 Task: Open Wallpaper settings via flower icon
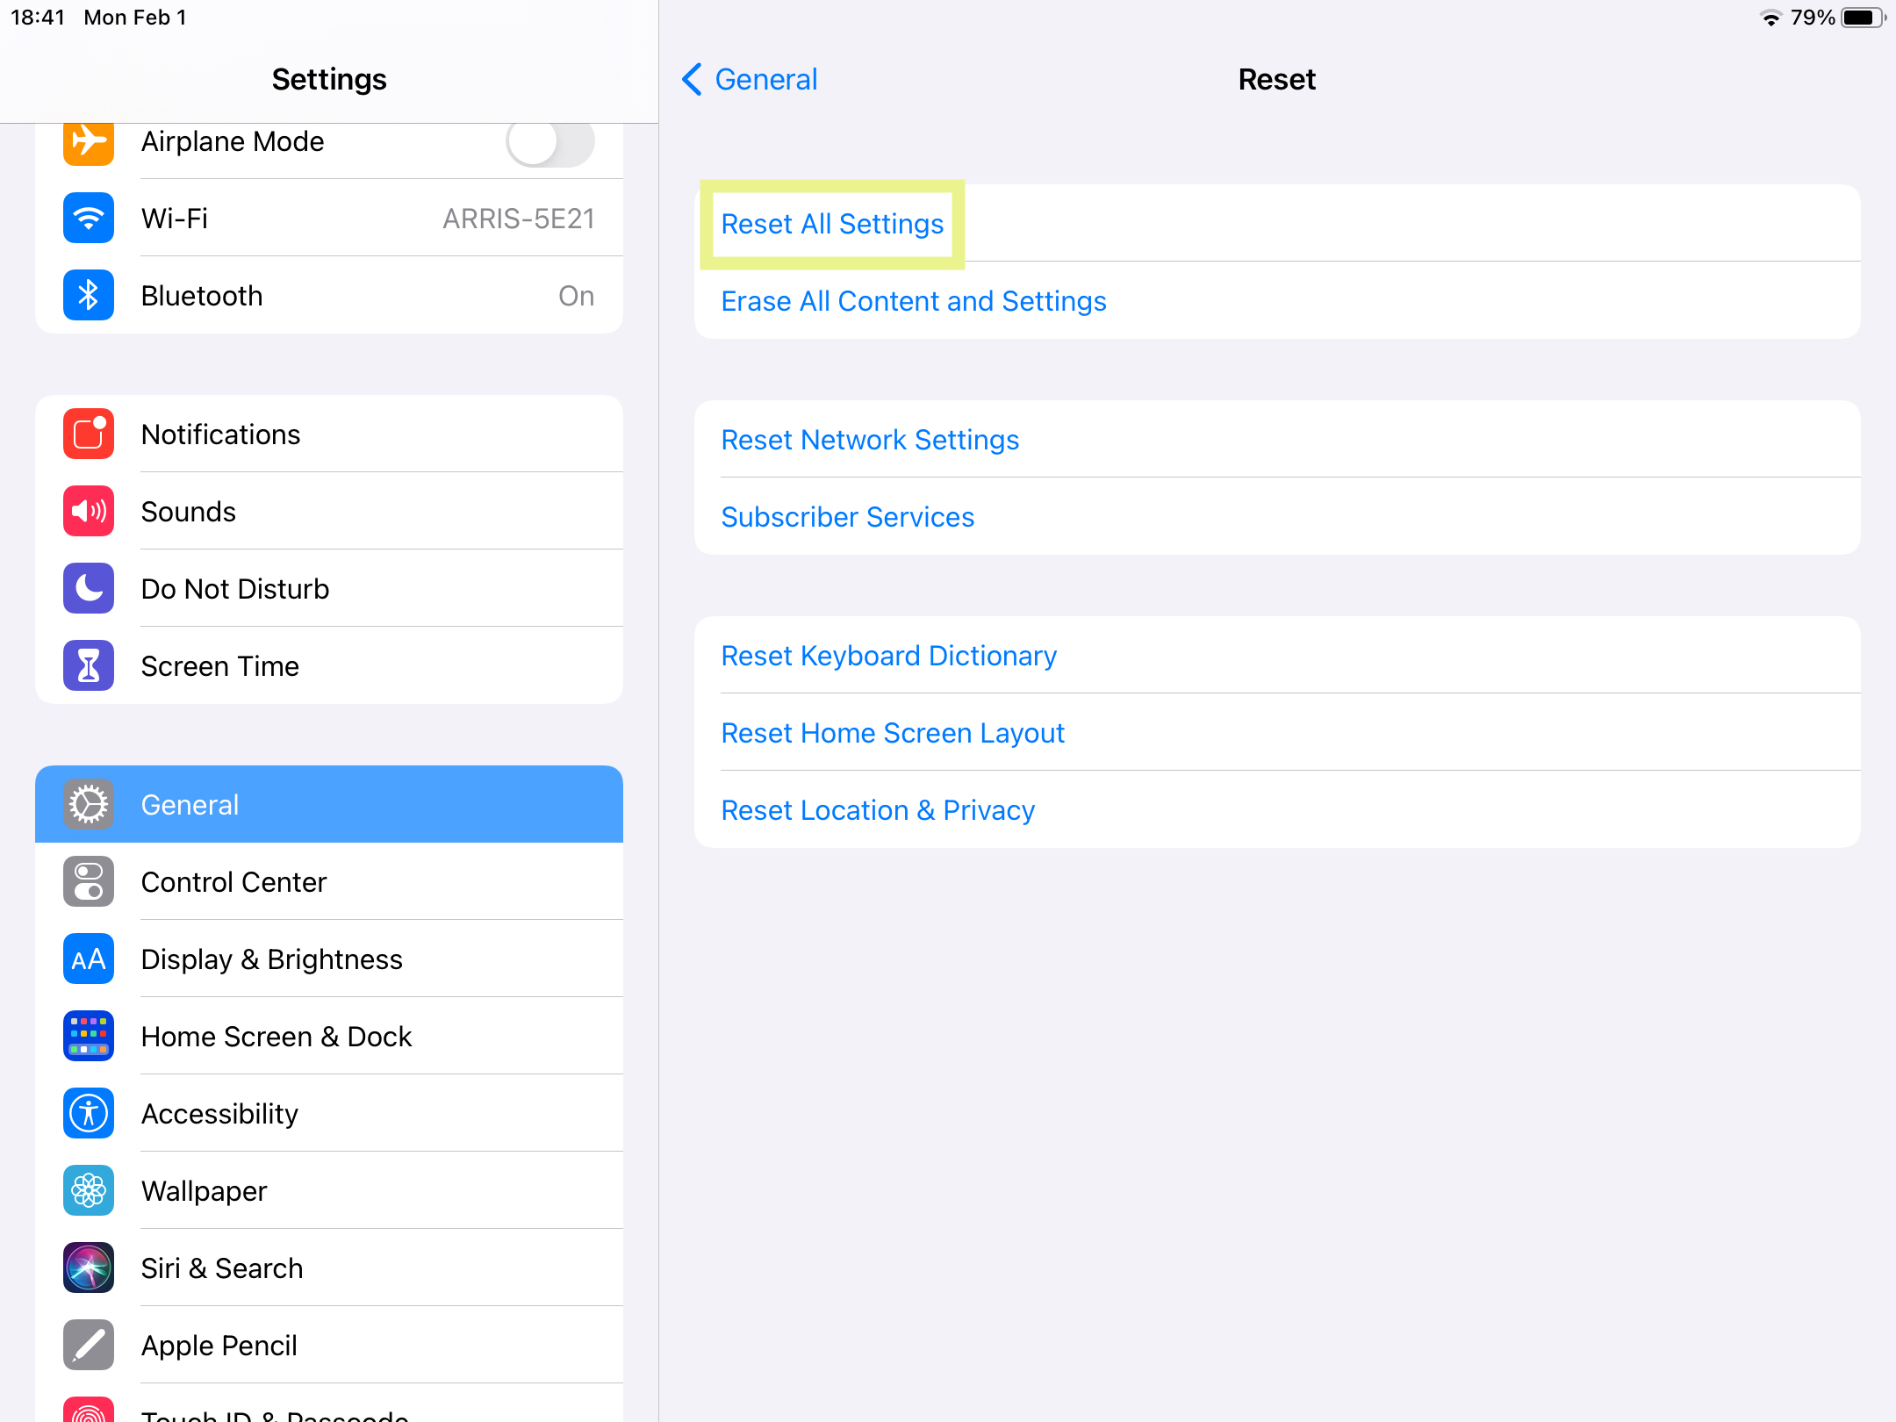(x=88, y=1190)
